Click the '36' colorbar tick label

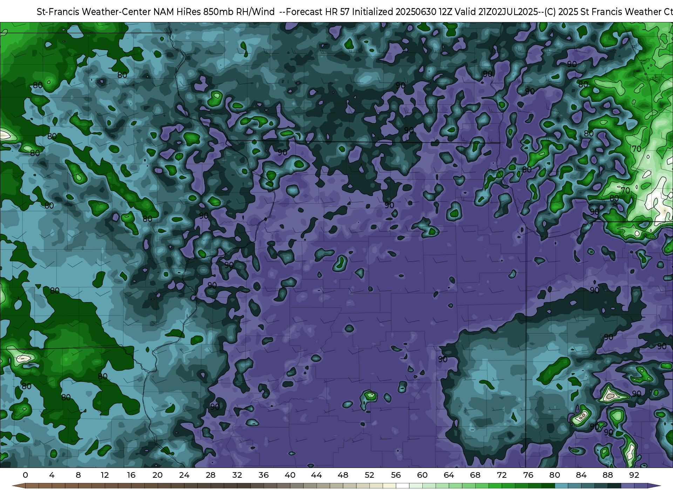[263, 475]
